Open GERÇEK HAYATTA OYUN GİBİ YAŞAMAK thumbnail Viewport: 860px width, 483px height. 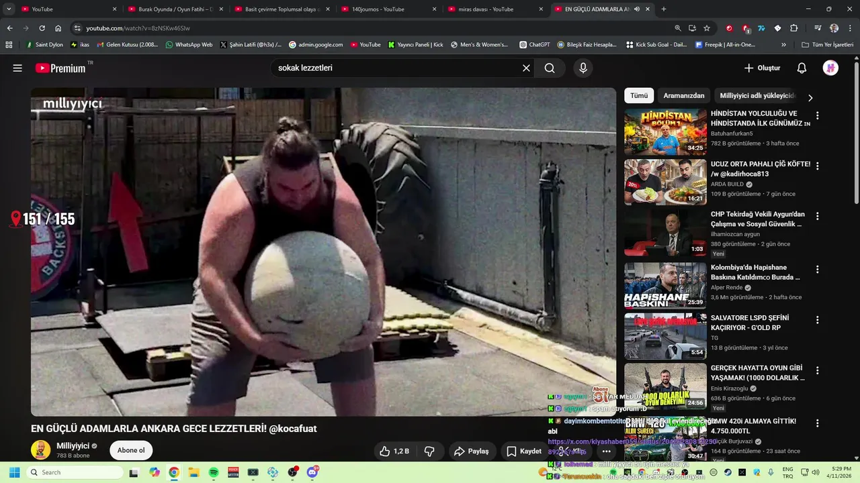click(x=665, y=386)
